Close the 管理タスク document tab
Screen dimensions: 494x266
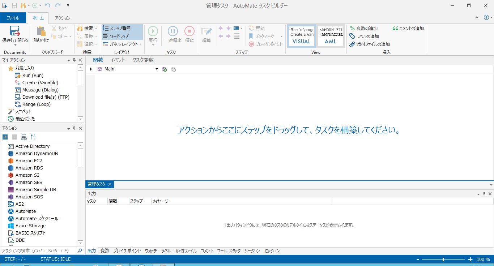pos(110,184)
